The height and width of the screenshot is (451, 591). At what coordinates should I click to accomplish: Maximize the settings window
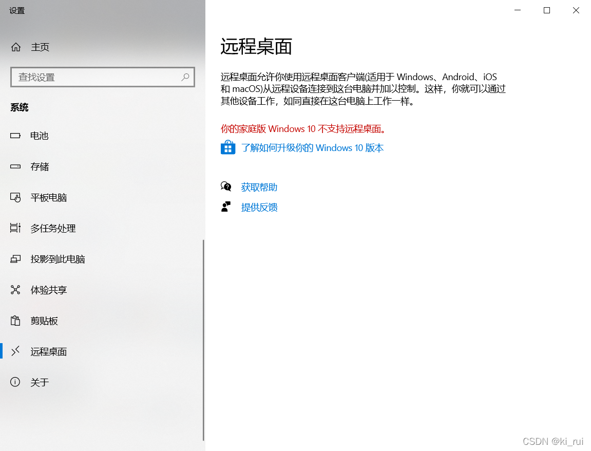point(546,10)
